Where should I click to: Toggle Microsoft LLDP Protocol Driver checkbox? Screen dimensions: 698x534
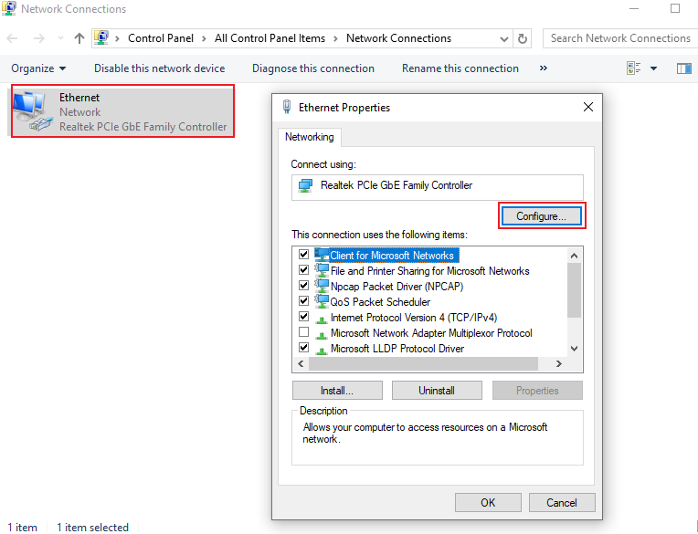(x=303, y=348)
